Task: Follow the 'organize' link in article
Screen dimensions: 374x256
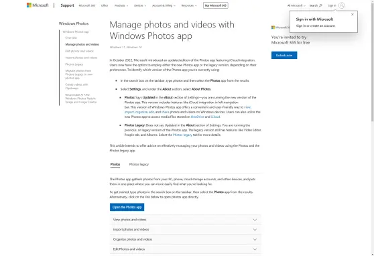Action: (x=141, y=112)
